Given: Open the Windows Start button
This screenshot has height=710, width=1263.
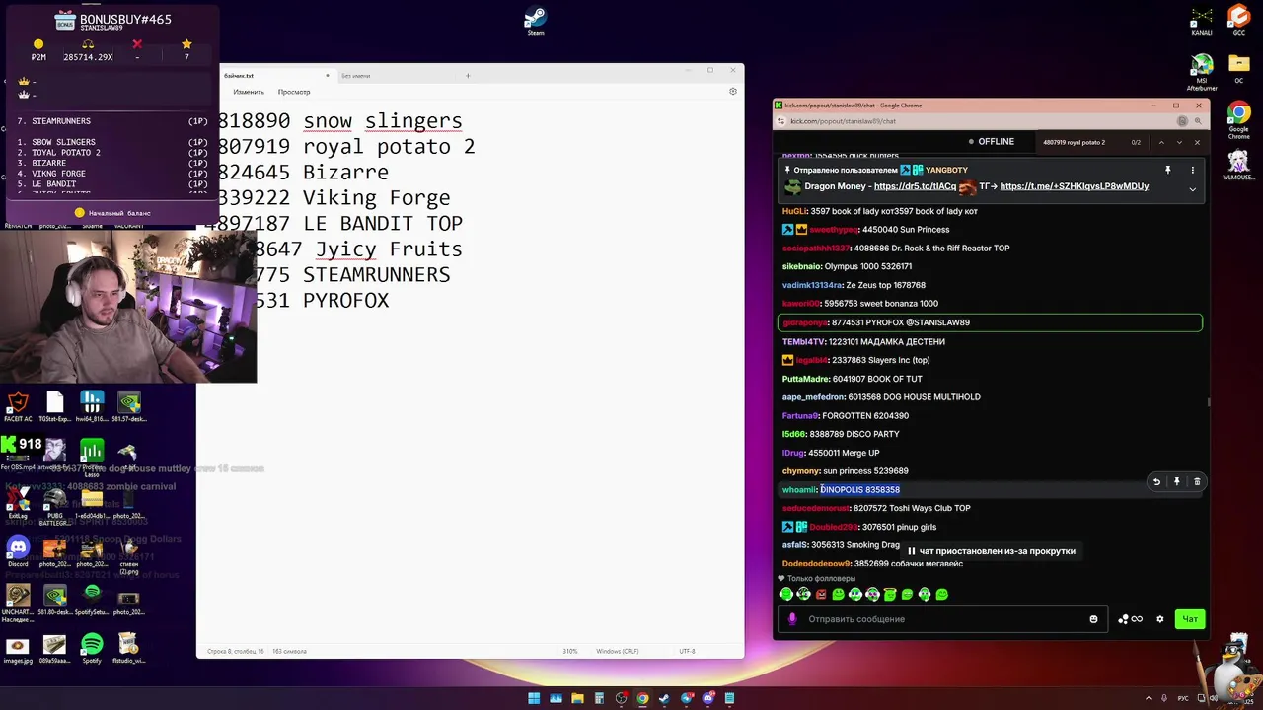Looking at the screenshot, I should (534, 698).
